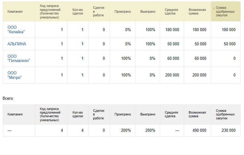Select total possible sum 490 000 in totals table
Screen dimensions: 244x155
tap(199, 130)
